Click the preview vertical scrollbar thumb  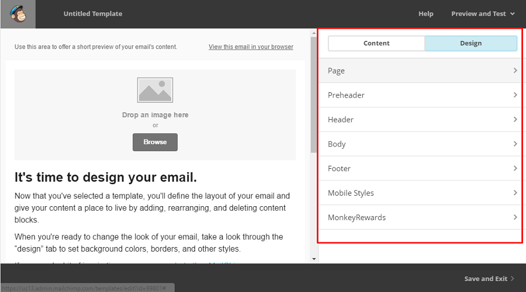[x=314, y=95]
